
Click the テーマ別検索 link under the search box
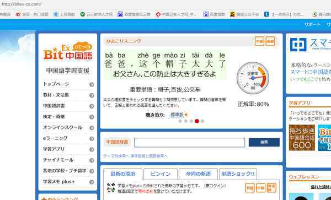[x=115, y=156]
